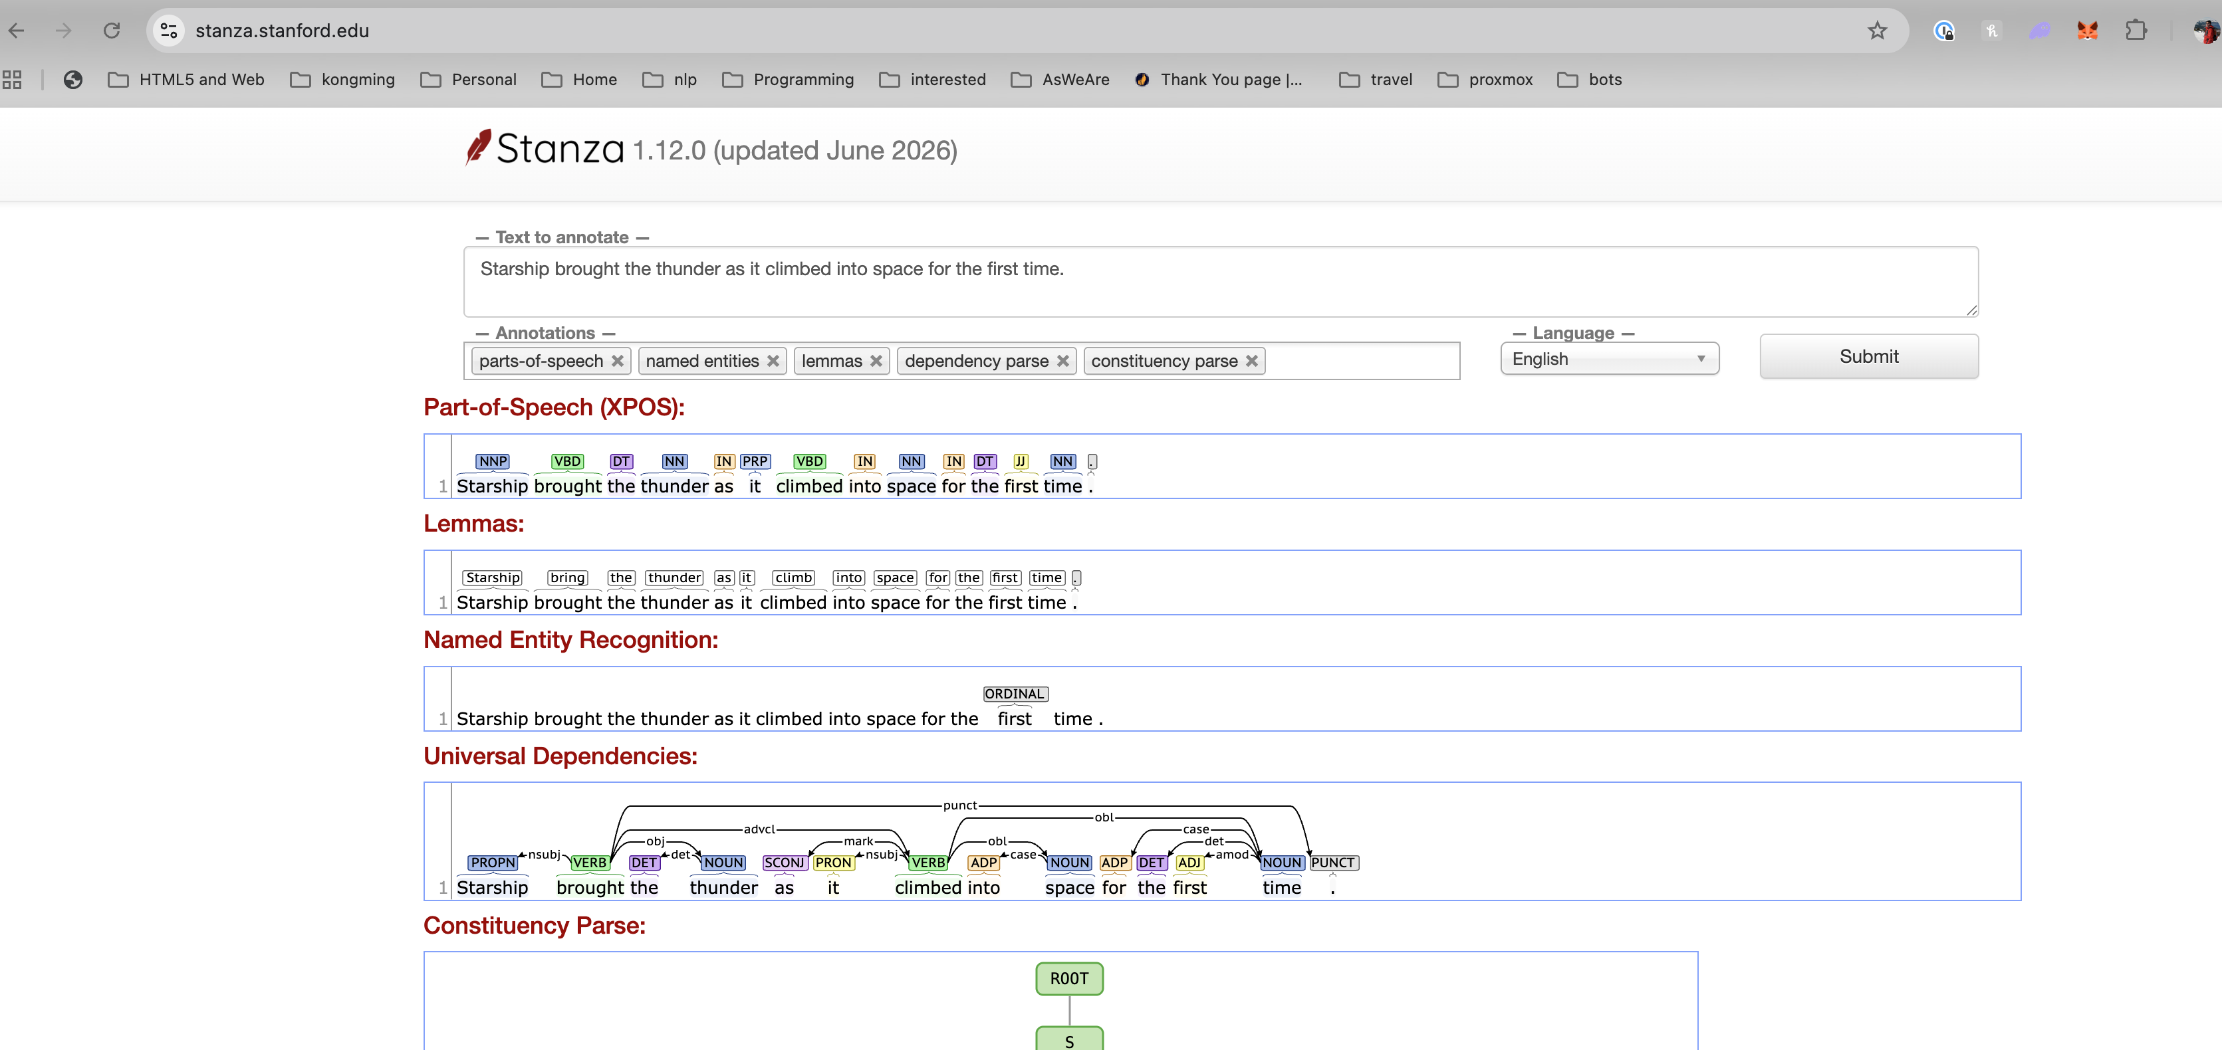Remove the lemmas annotation tag
The image size is (2222, 1050).
click(876, 362)
